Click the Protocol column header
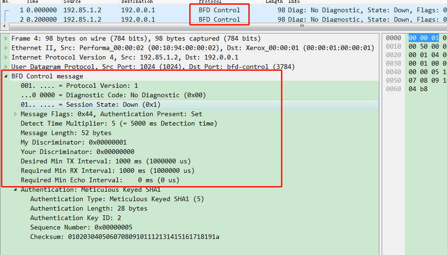The width and height of the screenshot is (447, 255). tap(210, 1)
